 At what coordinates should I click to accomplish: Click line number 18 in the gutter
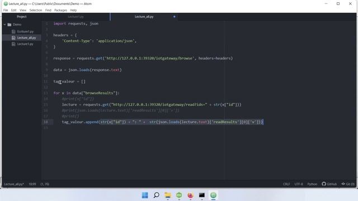click(x=46, y=122)
